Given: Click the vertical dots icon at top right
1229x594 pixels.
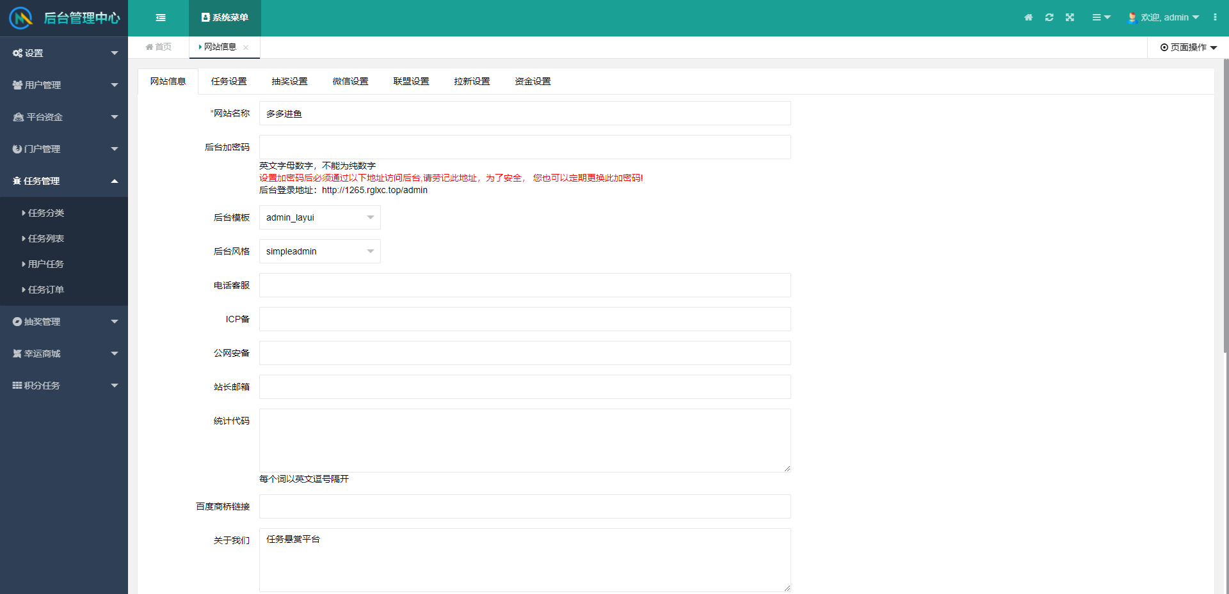Looking at the screenshot, I should (1216, 17).
